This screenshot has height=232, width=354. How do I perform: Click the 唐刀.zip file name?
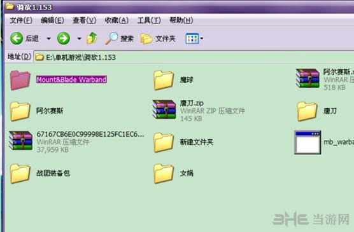pyautogui.click(x=192, y=103)
